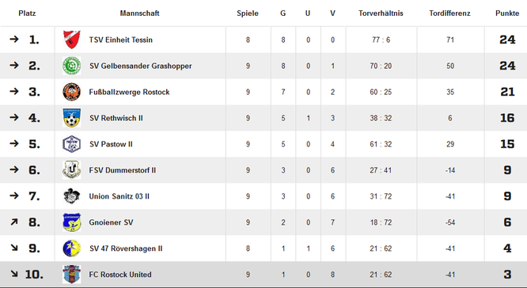Screen dimensions: 527x288
Task: Click the upward trend arrow at rank 8
Action: [13, 222]
